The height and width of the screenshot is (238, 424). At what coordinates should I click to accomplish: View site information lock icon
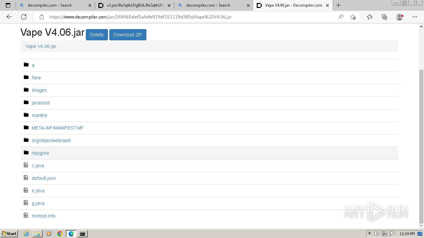(x=41, y=17)
